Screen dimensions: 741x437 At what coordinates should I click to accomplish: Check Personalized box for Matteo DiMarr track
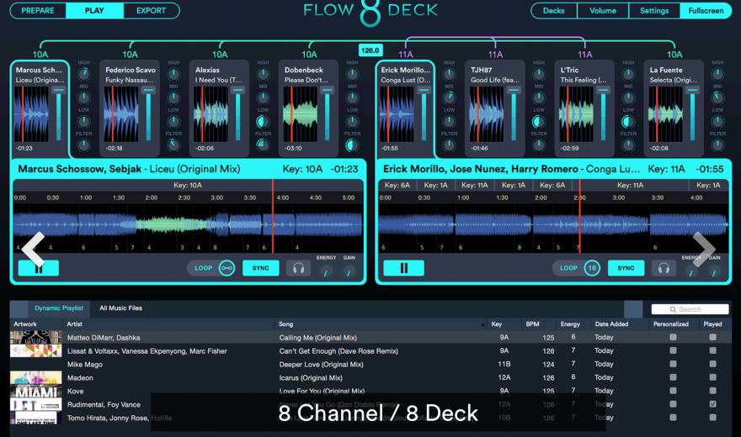pyautogui.click(x=673, y=337)
